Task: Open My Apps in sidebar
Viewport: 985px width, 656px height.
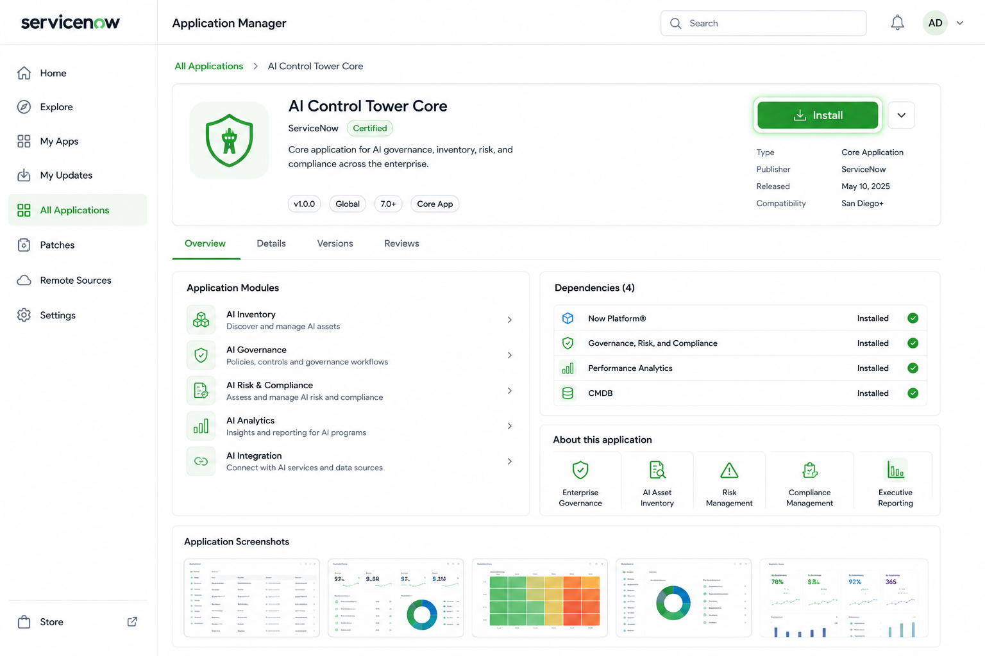Action: (x=78, y=141)
